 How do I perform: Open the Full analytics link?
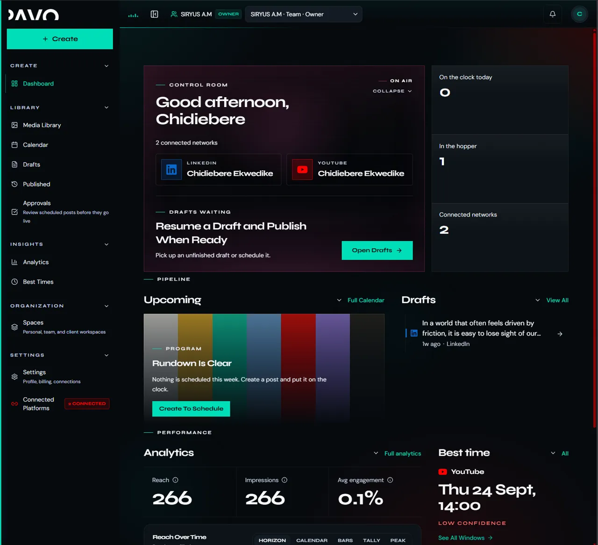(x=403, y=453)
